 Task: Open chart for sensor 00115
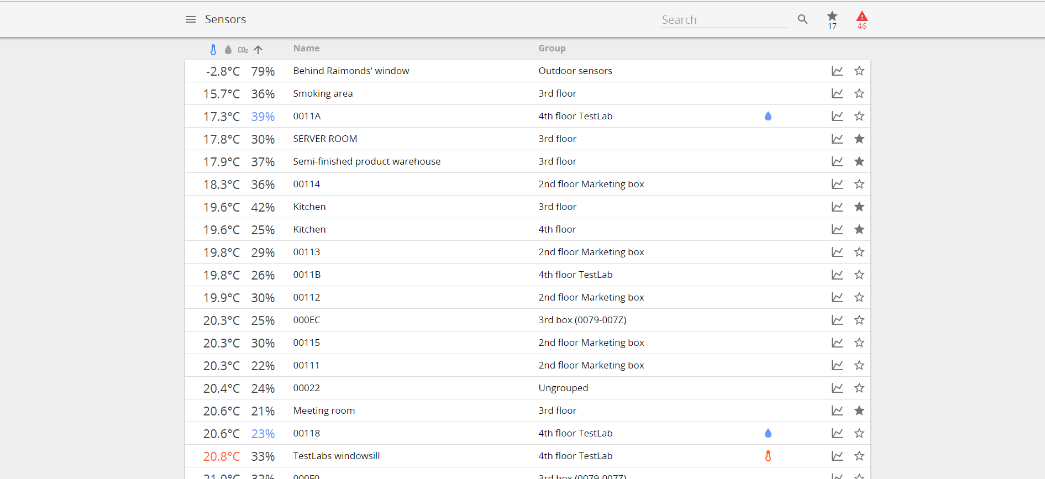837,343
